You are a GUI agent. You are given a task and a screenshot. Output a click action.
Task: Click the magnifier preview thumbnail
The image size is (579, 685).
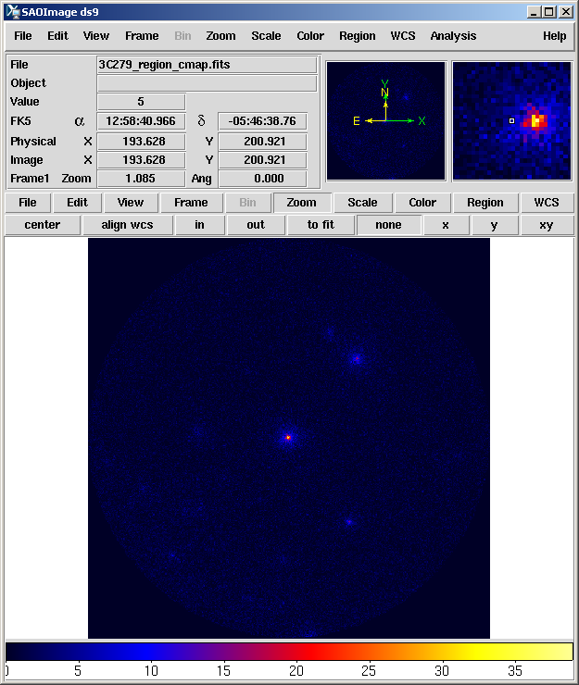pyautogui.click(x=512, y=121)
